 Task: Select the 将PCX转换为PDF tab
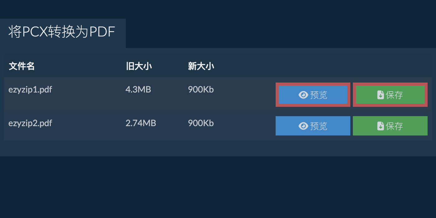point(62,32)
